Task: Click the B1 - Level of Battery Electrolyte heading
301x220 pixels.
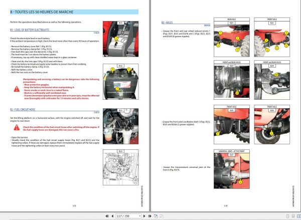Action: click(x=30, y=30)
